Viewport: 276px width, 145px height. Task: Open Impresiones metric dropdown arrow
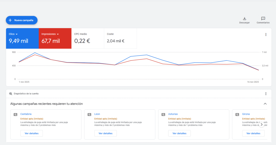pos(58,34)
